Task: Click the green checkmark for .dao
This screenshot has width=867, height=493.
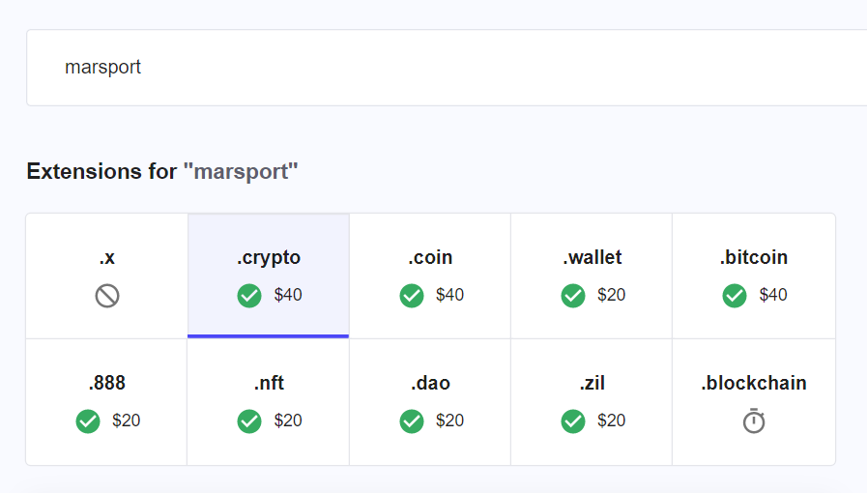Action: point(412,421)
